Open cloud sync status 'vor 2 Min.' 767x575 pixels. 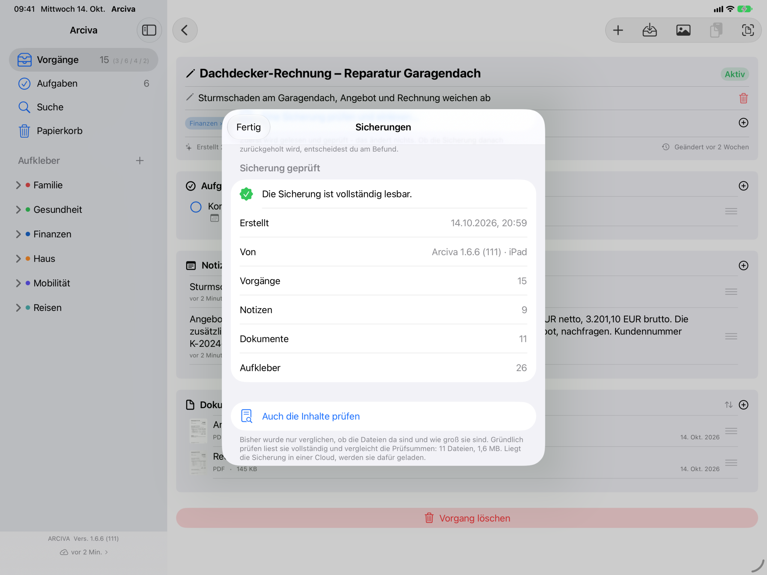pos(84,552)
